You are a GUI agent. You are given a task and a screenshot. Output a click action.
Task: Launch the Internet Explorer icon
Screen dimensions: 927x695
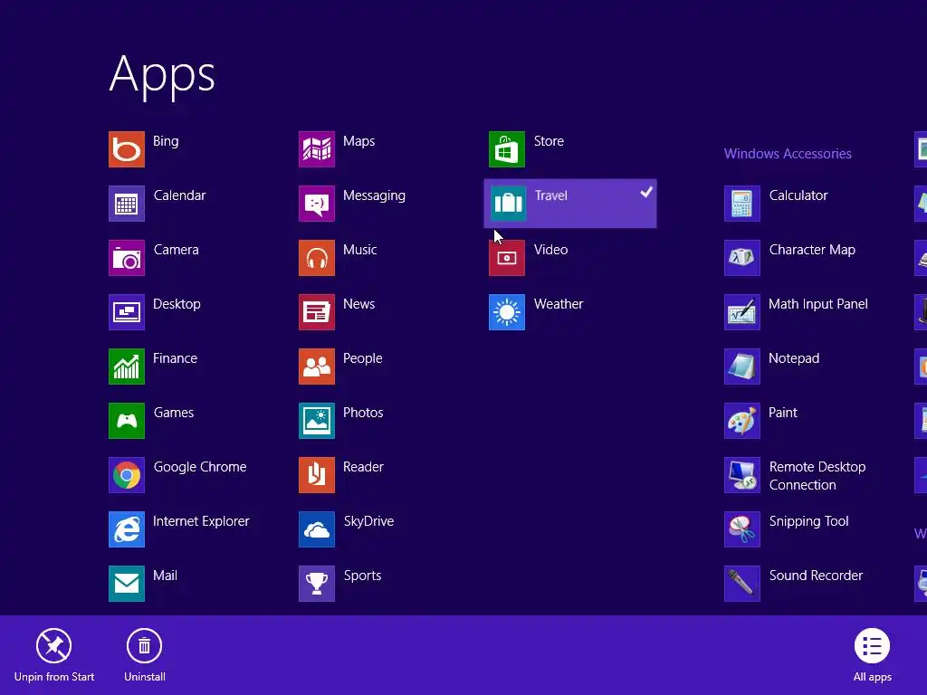pyautogui.click(x=127, y=529)
